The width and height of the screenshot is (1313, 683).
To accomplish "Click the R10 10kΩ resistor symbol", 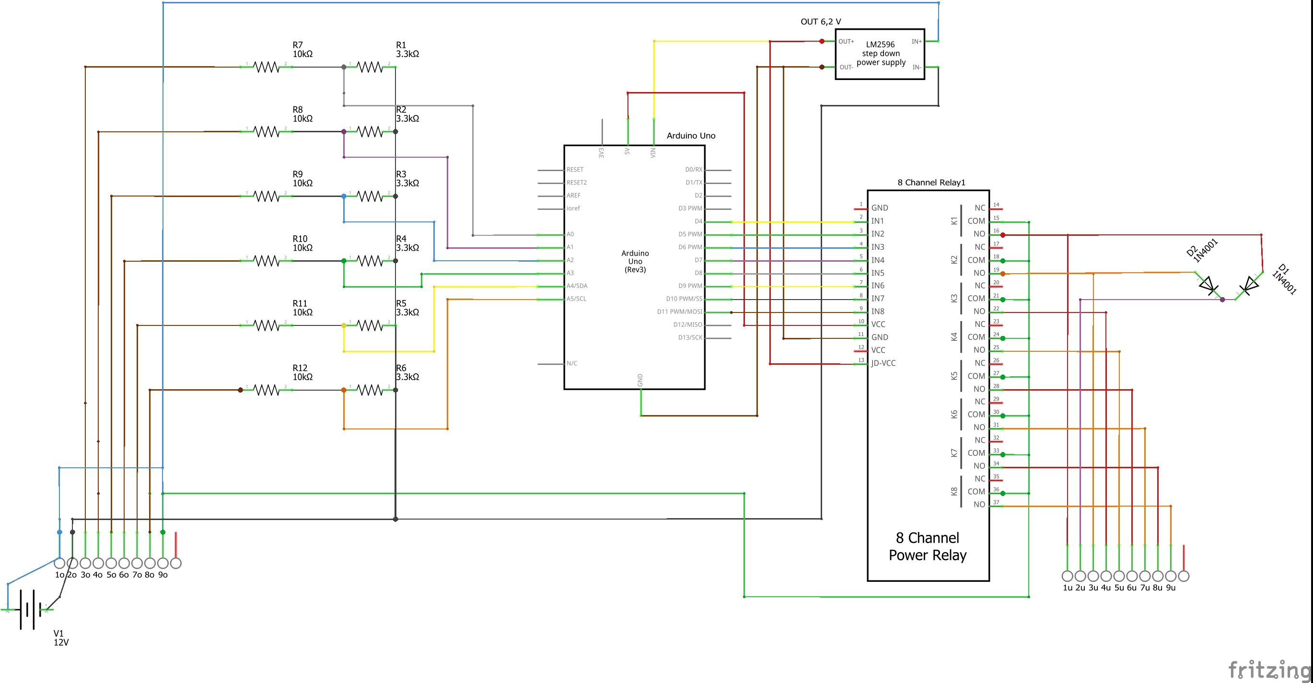I will pyautogui.click(x=267, y=261).
